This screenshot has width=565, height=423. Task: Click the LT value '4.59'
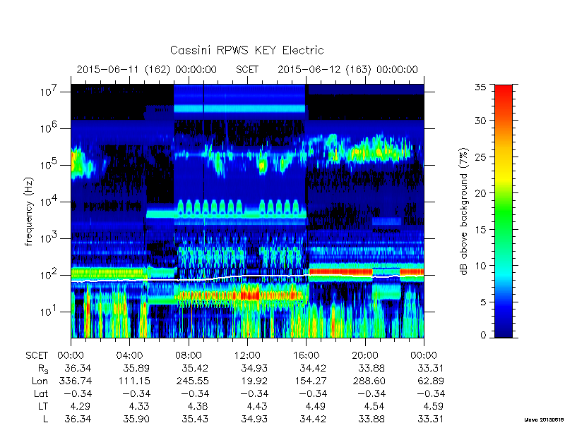tap(433, 407)
